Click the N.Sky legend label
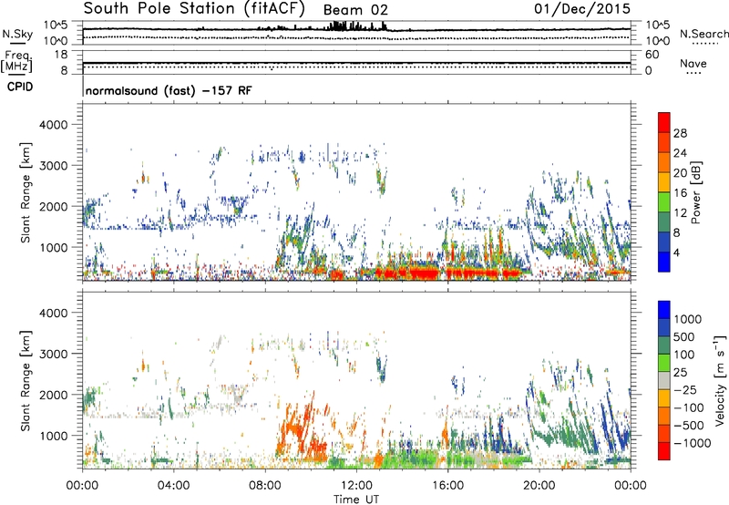Image resolution: width=729 pixels, height=505 pixels. [17, 35]
